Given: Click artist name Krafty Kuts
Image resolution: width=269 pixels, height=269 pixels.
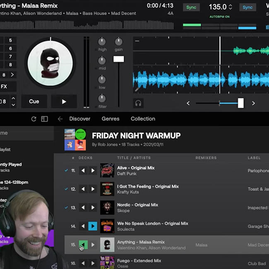Looking at the screenshot, I should [128, 192].
